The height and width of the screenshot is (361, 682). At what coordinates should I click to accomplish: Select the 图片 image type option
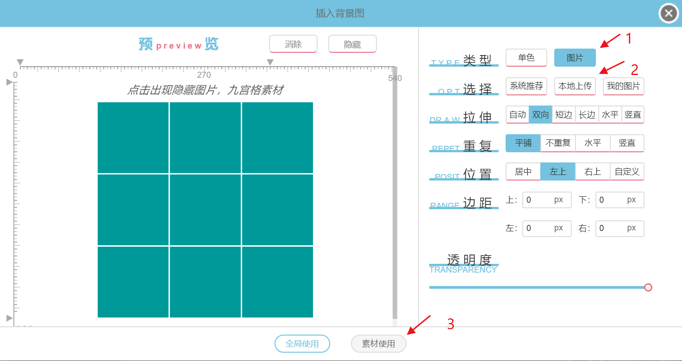(575, 57)
